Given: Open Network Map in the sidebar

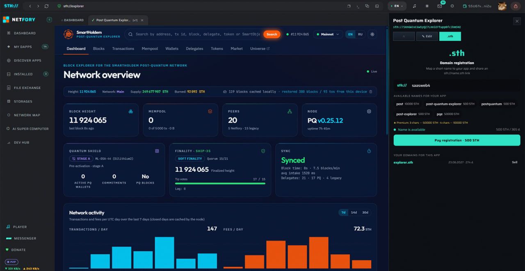Looking at the screenshot, I should pyautogui.click(x=27, y=115).
